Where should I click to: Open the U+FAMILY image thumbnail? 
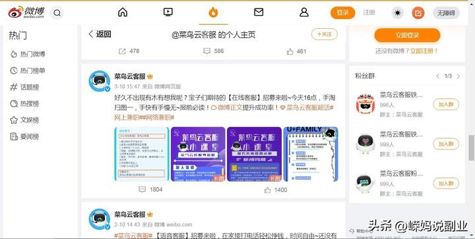[311, 154]
